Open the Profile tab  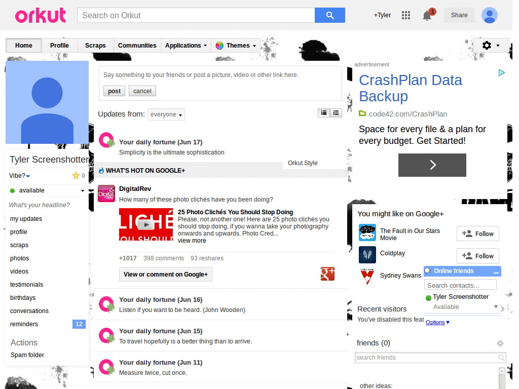(60, 46)
